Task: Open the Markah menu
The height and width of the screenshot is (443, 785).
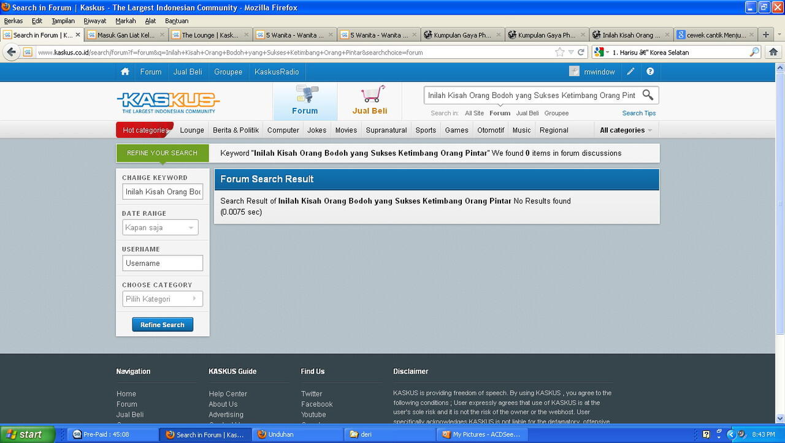Action: [126, 21]
